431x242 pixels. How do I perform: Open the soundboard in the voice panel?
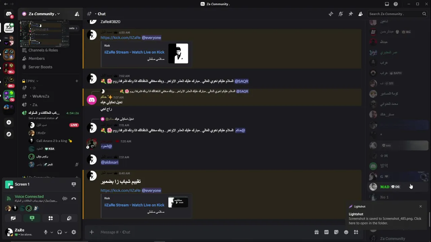69,218
